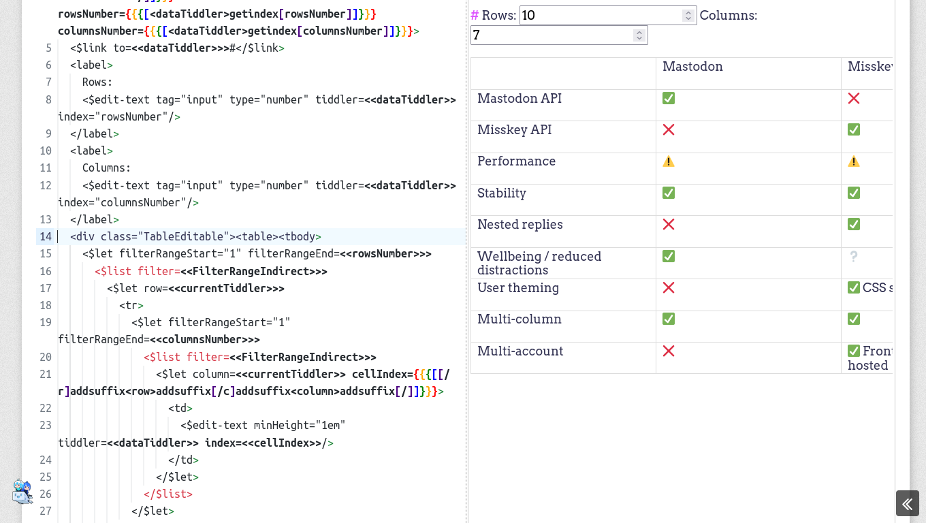Place cursor on $edit-text minHeight="1em" code line
This screenshot has height=523, width=926.
pos(263,425)
